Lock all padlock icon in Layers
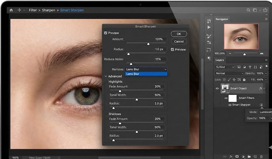272x159 pixels. 244,79
